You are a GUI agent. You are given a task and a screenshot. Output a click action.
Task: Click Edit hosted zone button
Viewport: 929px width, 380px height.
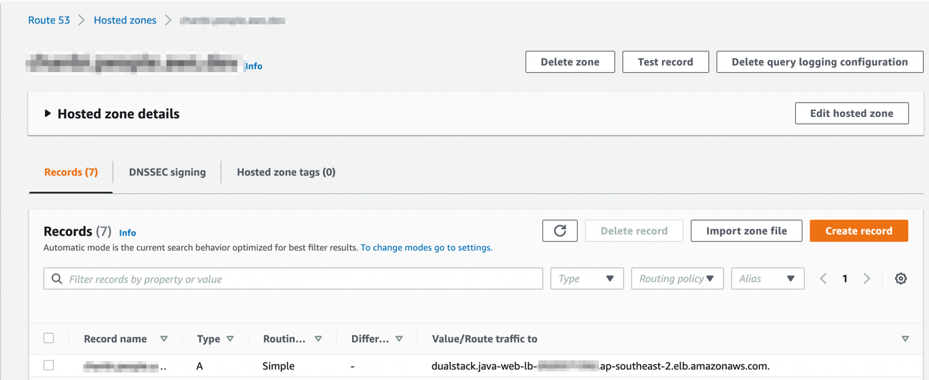point(852,113)
